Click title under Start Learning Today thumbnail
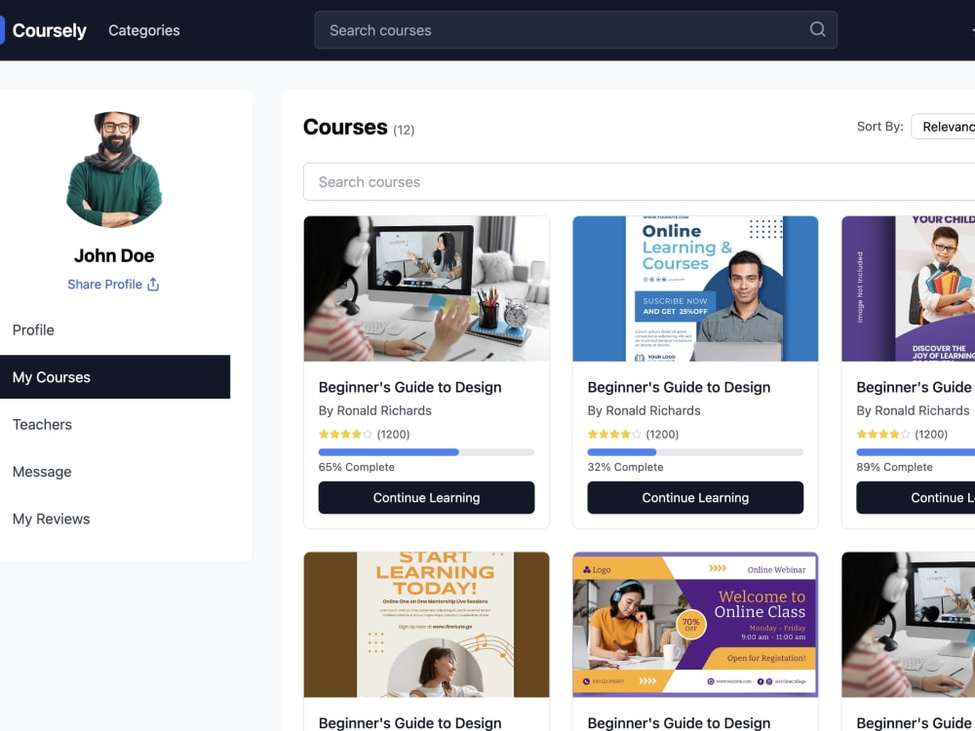The height and width of the screenshot is (731, 975). 409,723
